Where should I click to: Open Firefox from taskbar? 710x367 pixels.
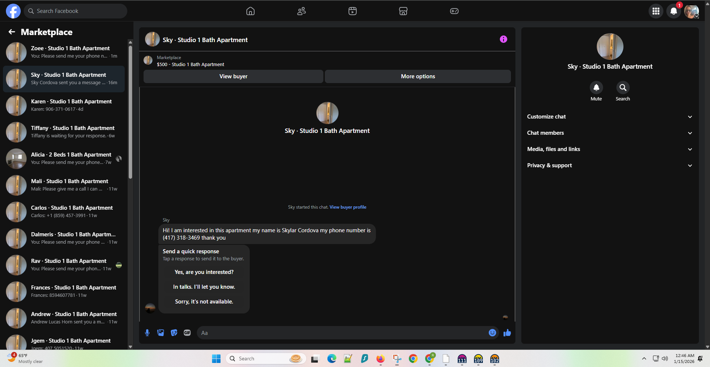tap(380, 359)
